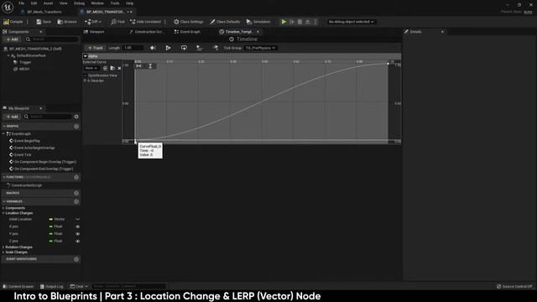Collapse the DefaultSceneRoot component
This screenshot has width=537, height=302.
pos(8,56)
